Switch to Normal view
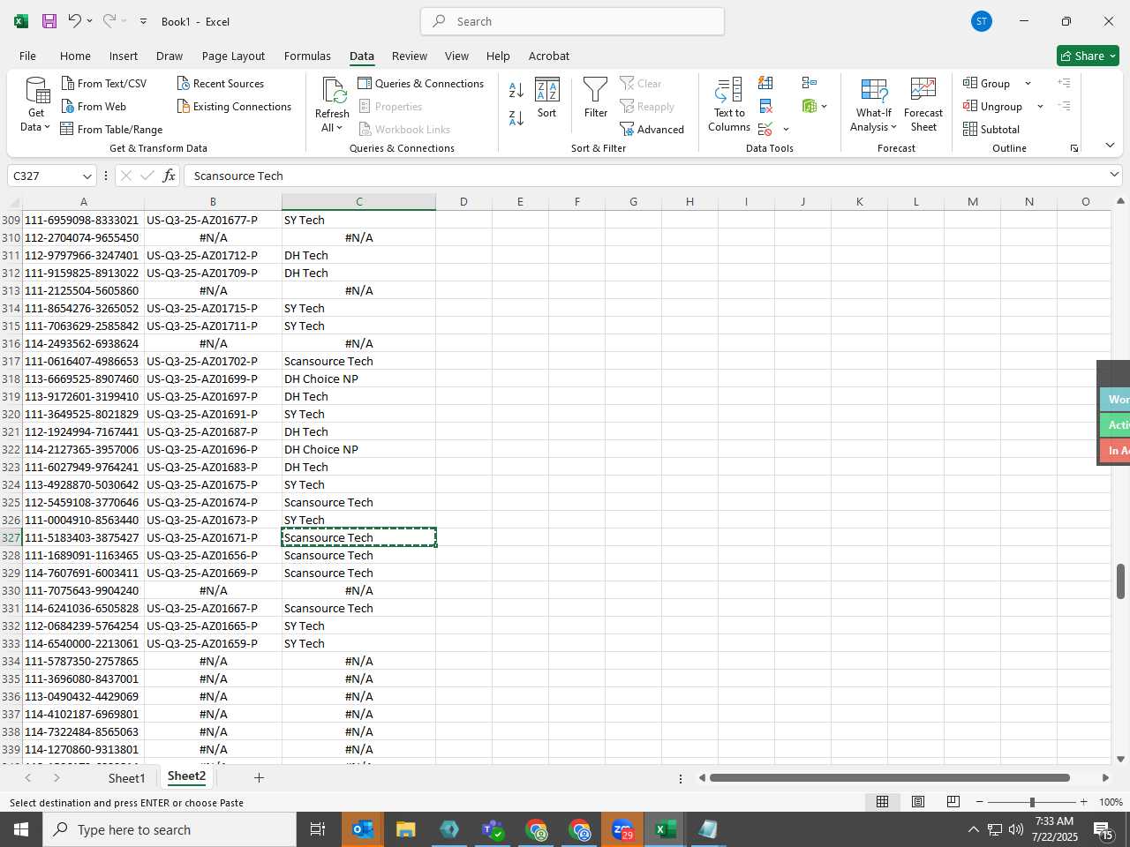The width and height of the screenshot is (1130, 847). tap(882, 801)
